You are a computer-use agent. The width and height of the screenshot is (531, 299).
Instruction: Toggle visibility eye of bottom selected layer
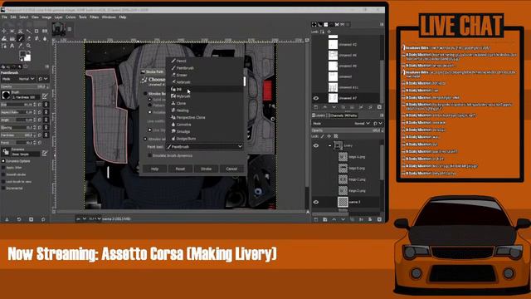316,202
